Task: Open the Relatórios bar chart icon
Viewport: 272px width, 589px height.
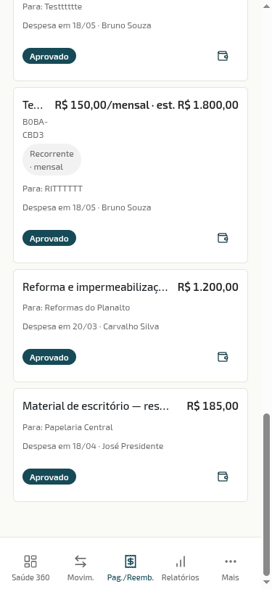Action: click(181, 561)
